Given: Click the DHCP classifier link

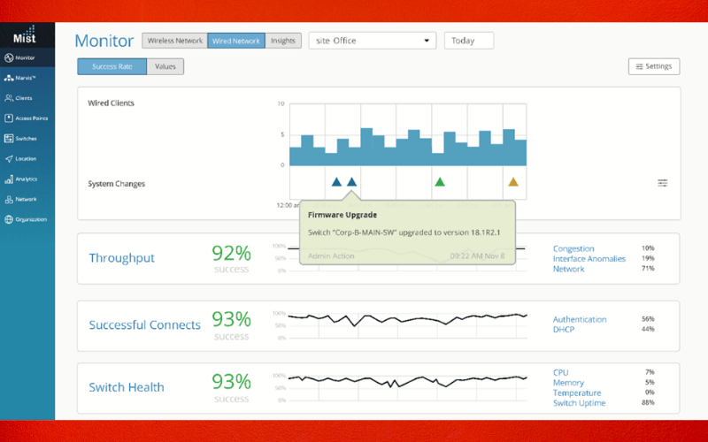Looking at the screenshot, I should [x=564, y=329].
